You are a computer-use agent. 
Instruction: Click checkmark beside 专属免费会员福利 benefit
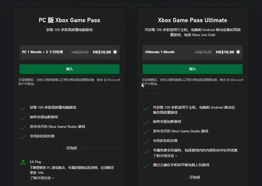(x=146, y=150)
